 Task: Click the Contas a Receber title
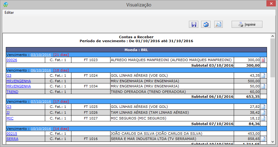tap(136, 37)
